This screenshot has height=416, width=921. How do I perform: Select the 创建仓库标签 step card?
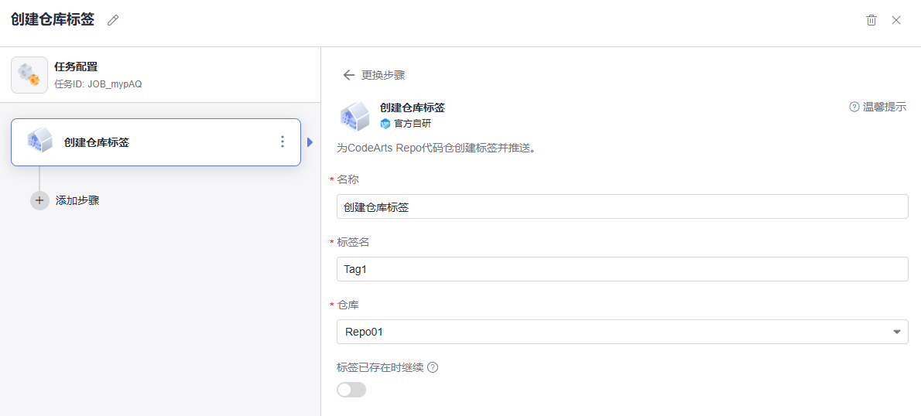coord(155,142)
